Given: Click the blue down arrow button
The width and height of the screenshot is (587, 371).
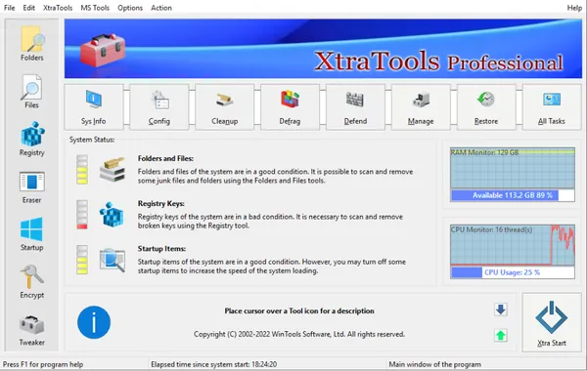Looking at the screenshot, I should [501, 309].
